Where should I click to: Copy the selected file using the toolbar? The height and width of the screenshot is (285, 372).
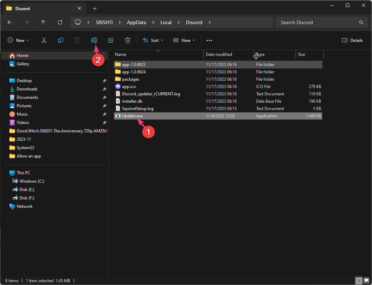tap(61, 40)
